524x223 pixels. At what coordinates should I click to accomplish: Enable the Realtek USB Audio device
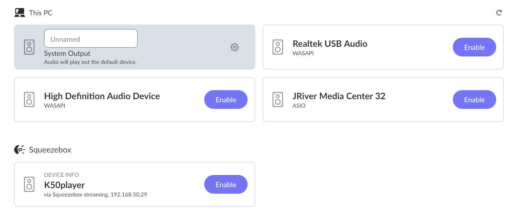click(474, 47)
